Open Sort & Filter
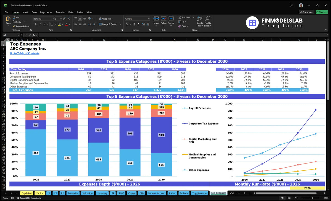Viewport: 331px width, 201px height. pos(200,21)
